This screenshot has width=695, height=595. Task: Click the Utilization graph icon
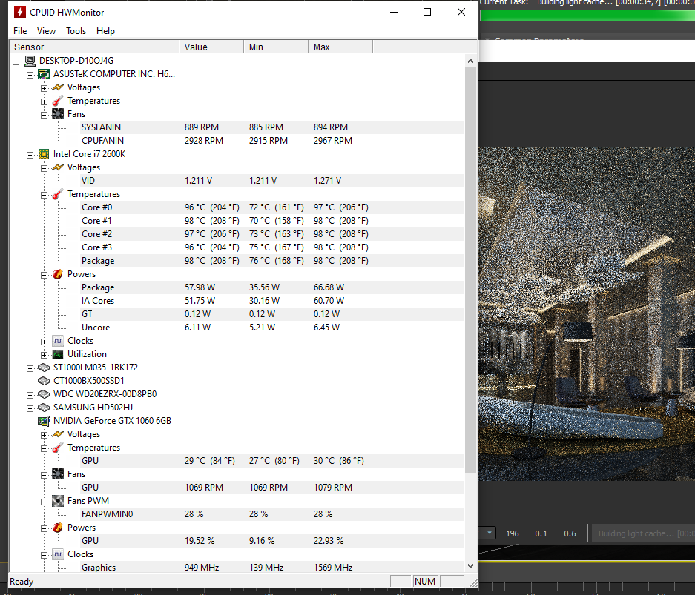pos(58,354)
